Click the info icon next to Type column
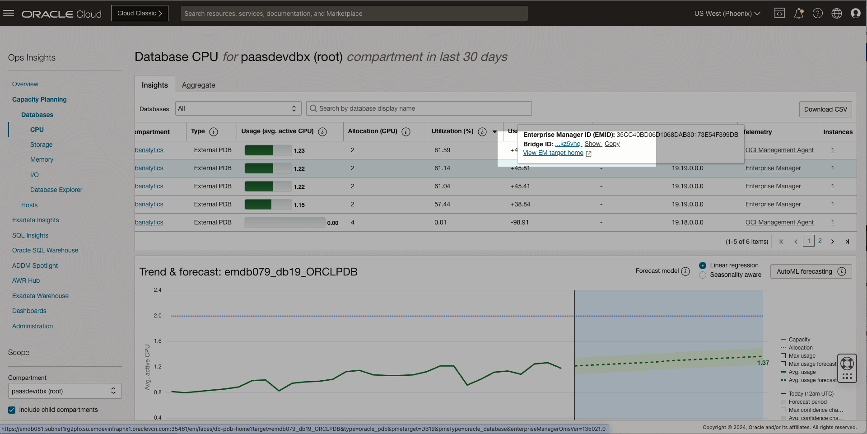The width and height of the screenshot is (867, 434). (214, 132)
